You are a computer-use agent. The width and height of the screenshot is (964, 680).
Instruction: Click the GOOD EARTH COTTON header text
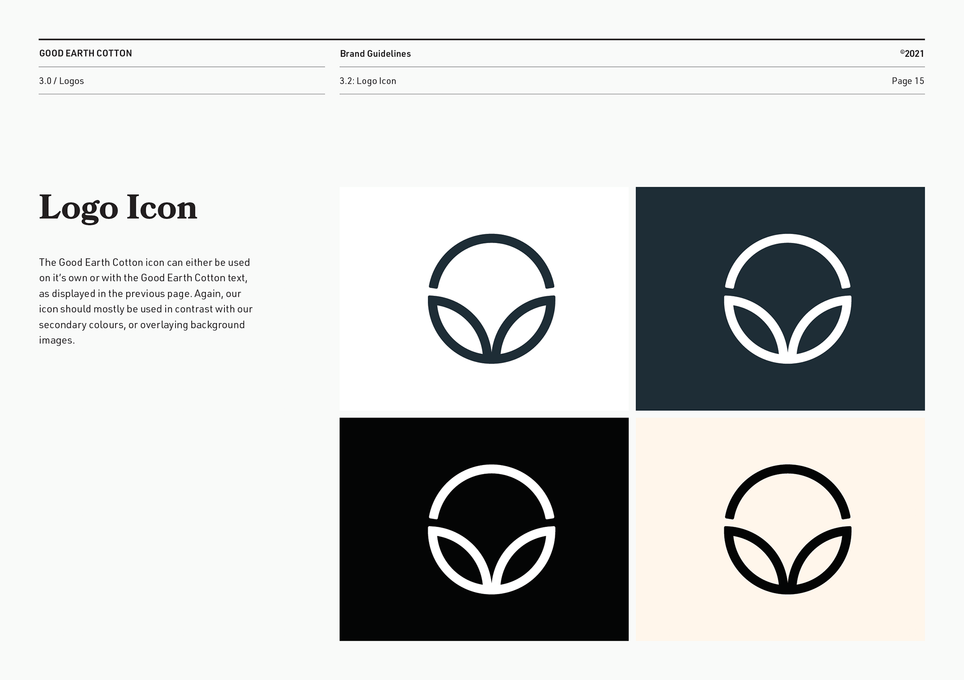click(85, 53)
